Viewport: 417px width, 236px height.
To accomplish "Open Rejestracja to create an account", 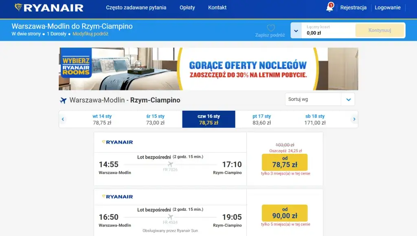I will (x=353, y=7).
